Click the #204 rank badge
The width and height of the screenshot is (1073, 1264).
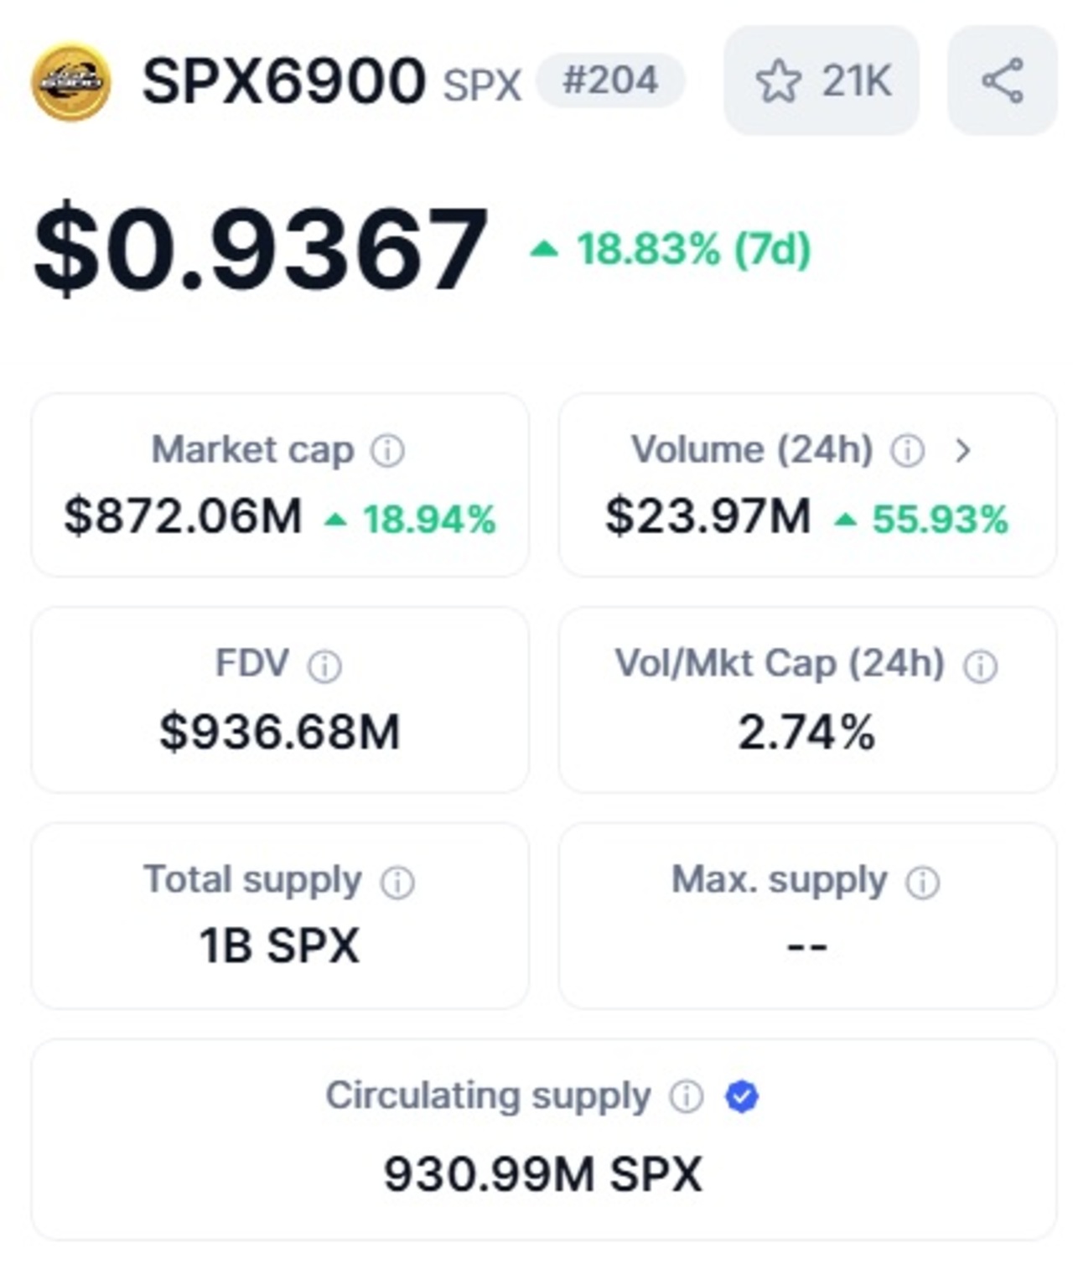(x=610, y=80)
